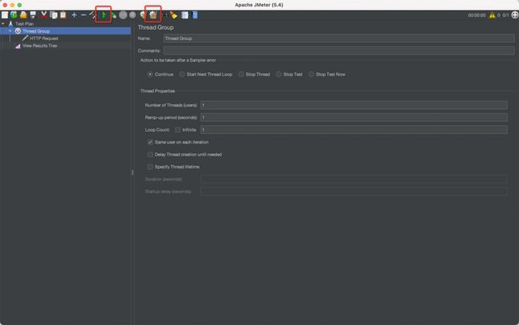
Task: Select the Stop Thread radio button
Action: (x=241, y=74)
